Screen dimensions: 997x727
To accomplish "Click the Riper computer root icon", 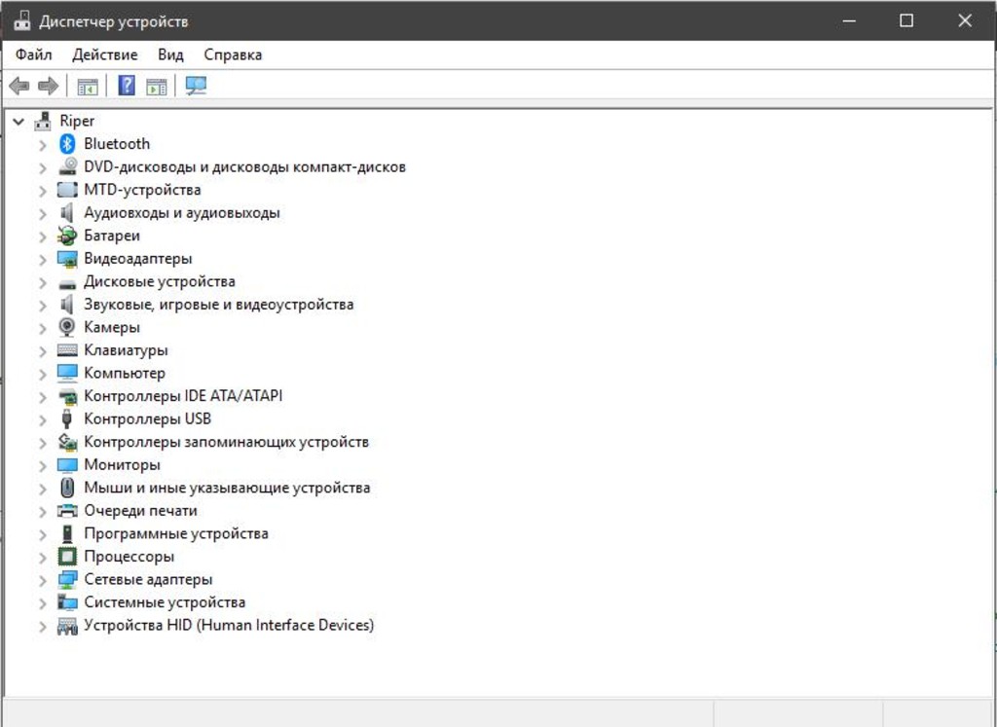I will (x=43, y=121).
